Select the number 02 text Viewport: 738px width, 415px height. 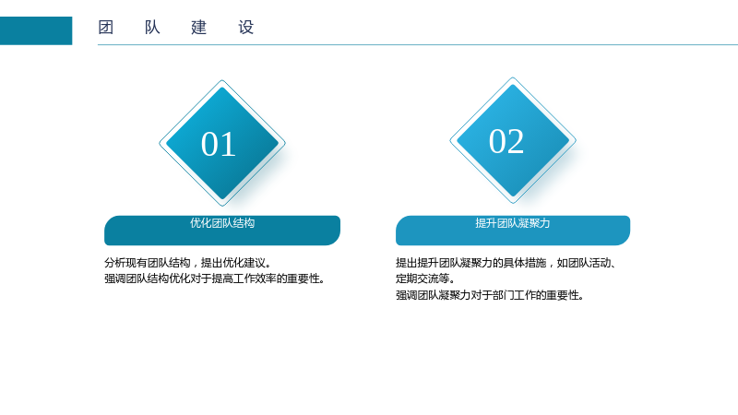click(x=506, y=141)
